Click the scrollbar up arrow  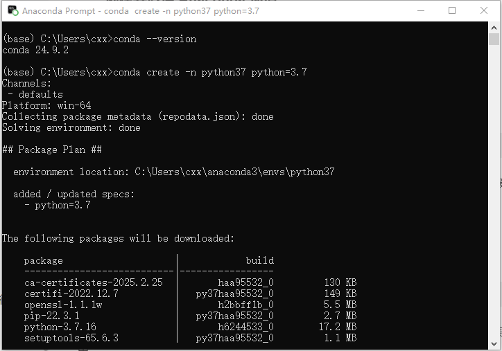pyautogui.click(x=494, y=28)
